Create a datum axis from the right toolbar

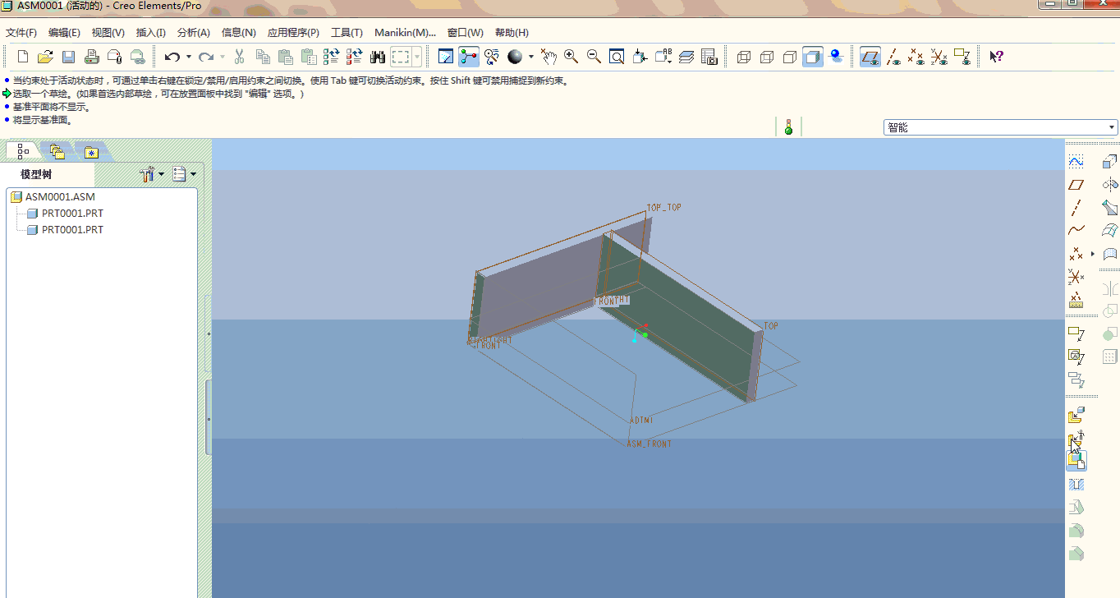coord(1076,208)
